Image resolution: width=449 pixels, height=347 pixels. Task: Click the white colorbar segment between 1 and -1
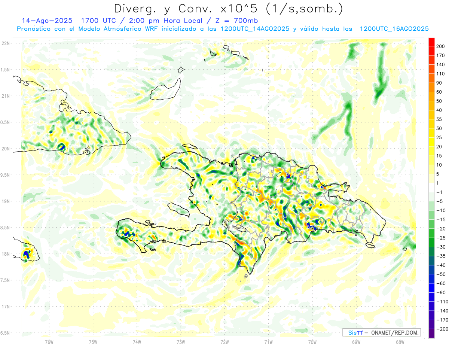[432, 188]
